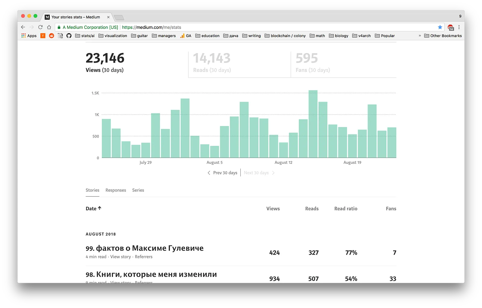
Task: Sort by Read ratio column header
Action: 346,208
